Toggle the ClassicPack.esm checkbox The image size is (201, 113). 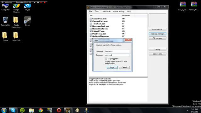pos(91,19)
